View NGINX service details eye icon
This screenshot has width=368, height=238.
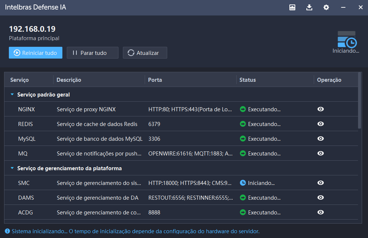point(321,109)
